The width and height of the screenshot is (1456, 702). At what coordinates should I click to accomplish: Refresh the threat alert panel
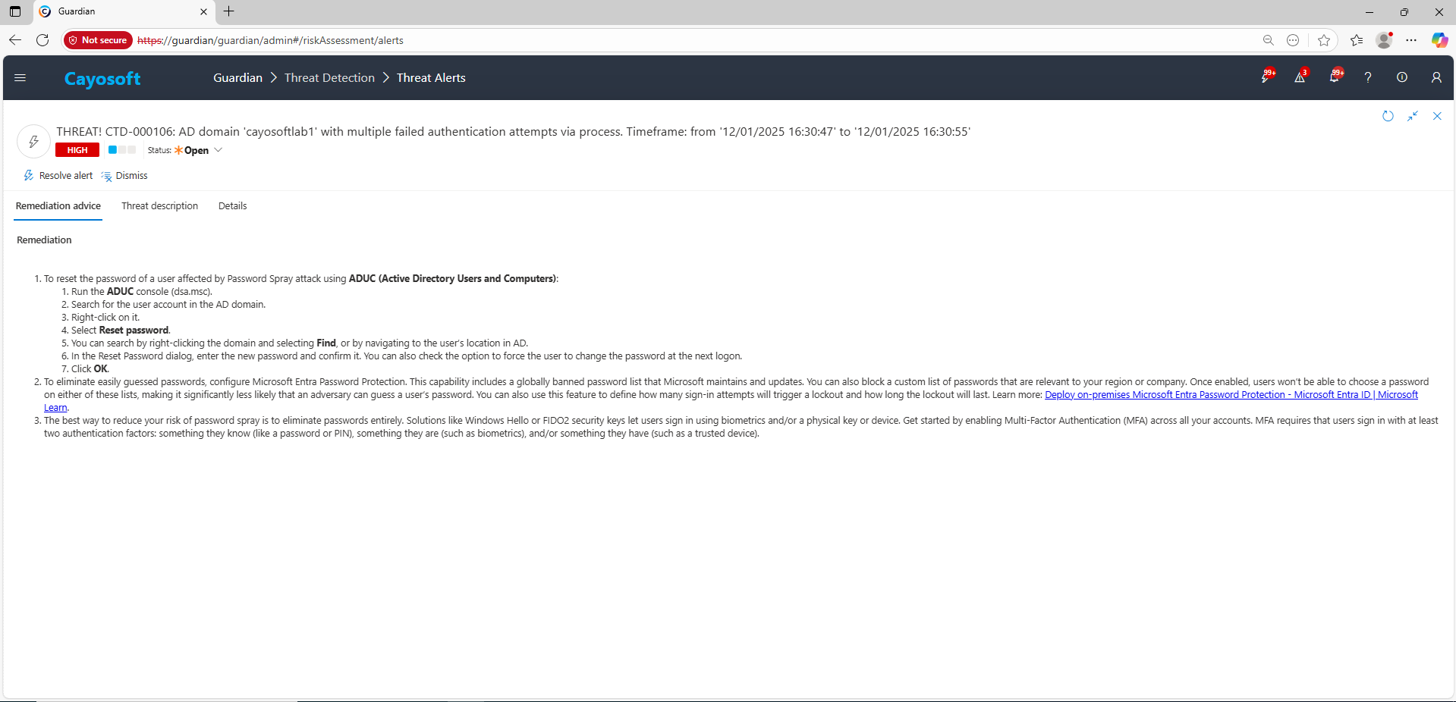1388,116
